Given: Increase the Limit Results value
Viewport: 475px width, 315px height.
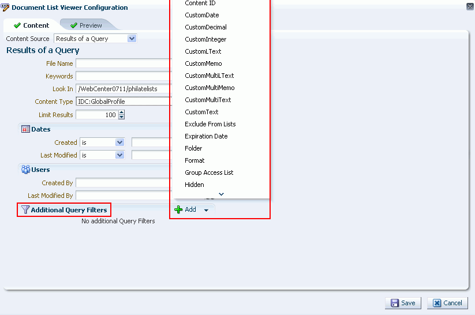Looking at the screenshot, I should pyautogui.click(x=121, y=112).
